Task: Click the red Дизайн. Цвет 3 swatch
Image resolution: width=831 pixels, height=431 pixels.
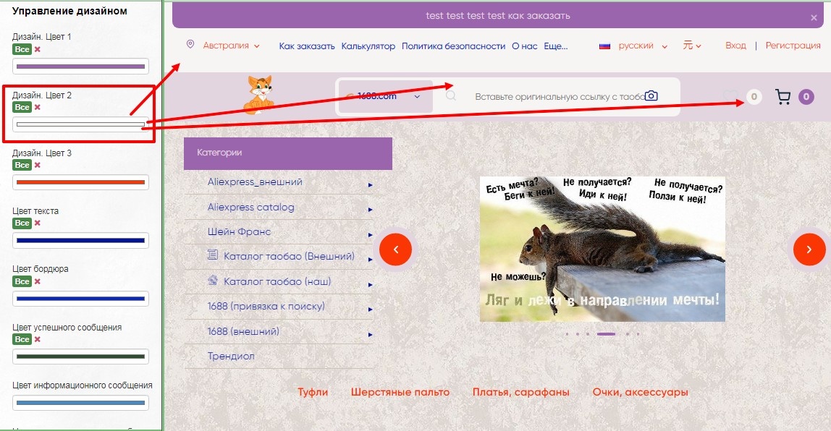Action: (x=80, y=182)
